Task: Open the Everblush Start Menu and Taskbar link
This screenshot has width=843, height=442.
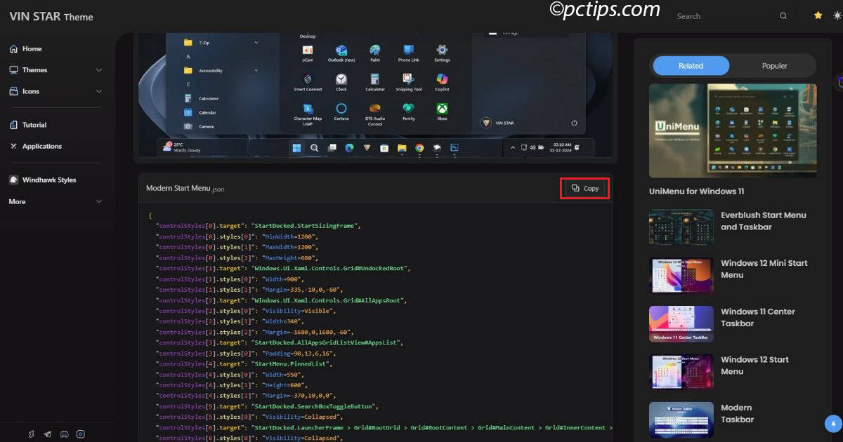Action: click(x=764, y=221)
